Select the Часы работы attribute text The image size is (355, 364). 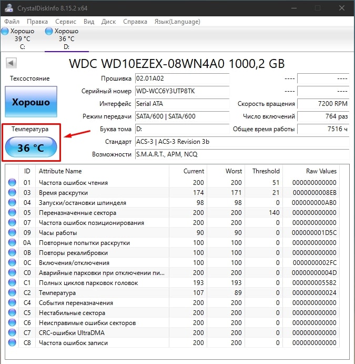point(58,233)
